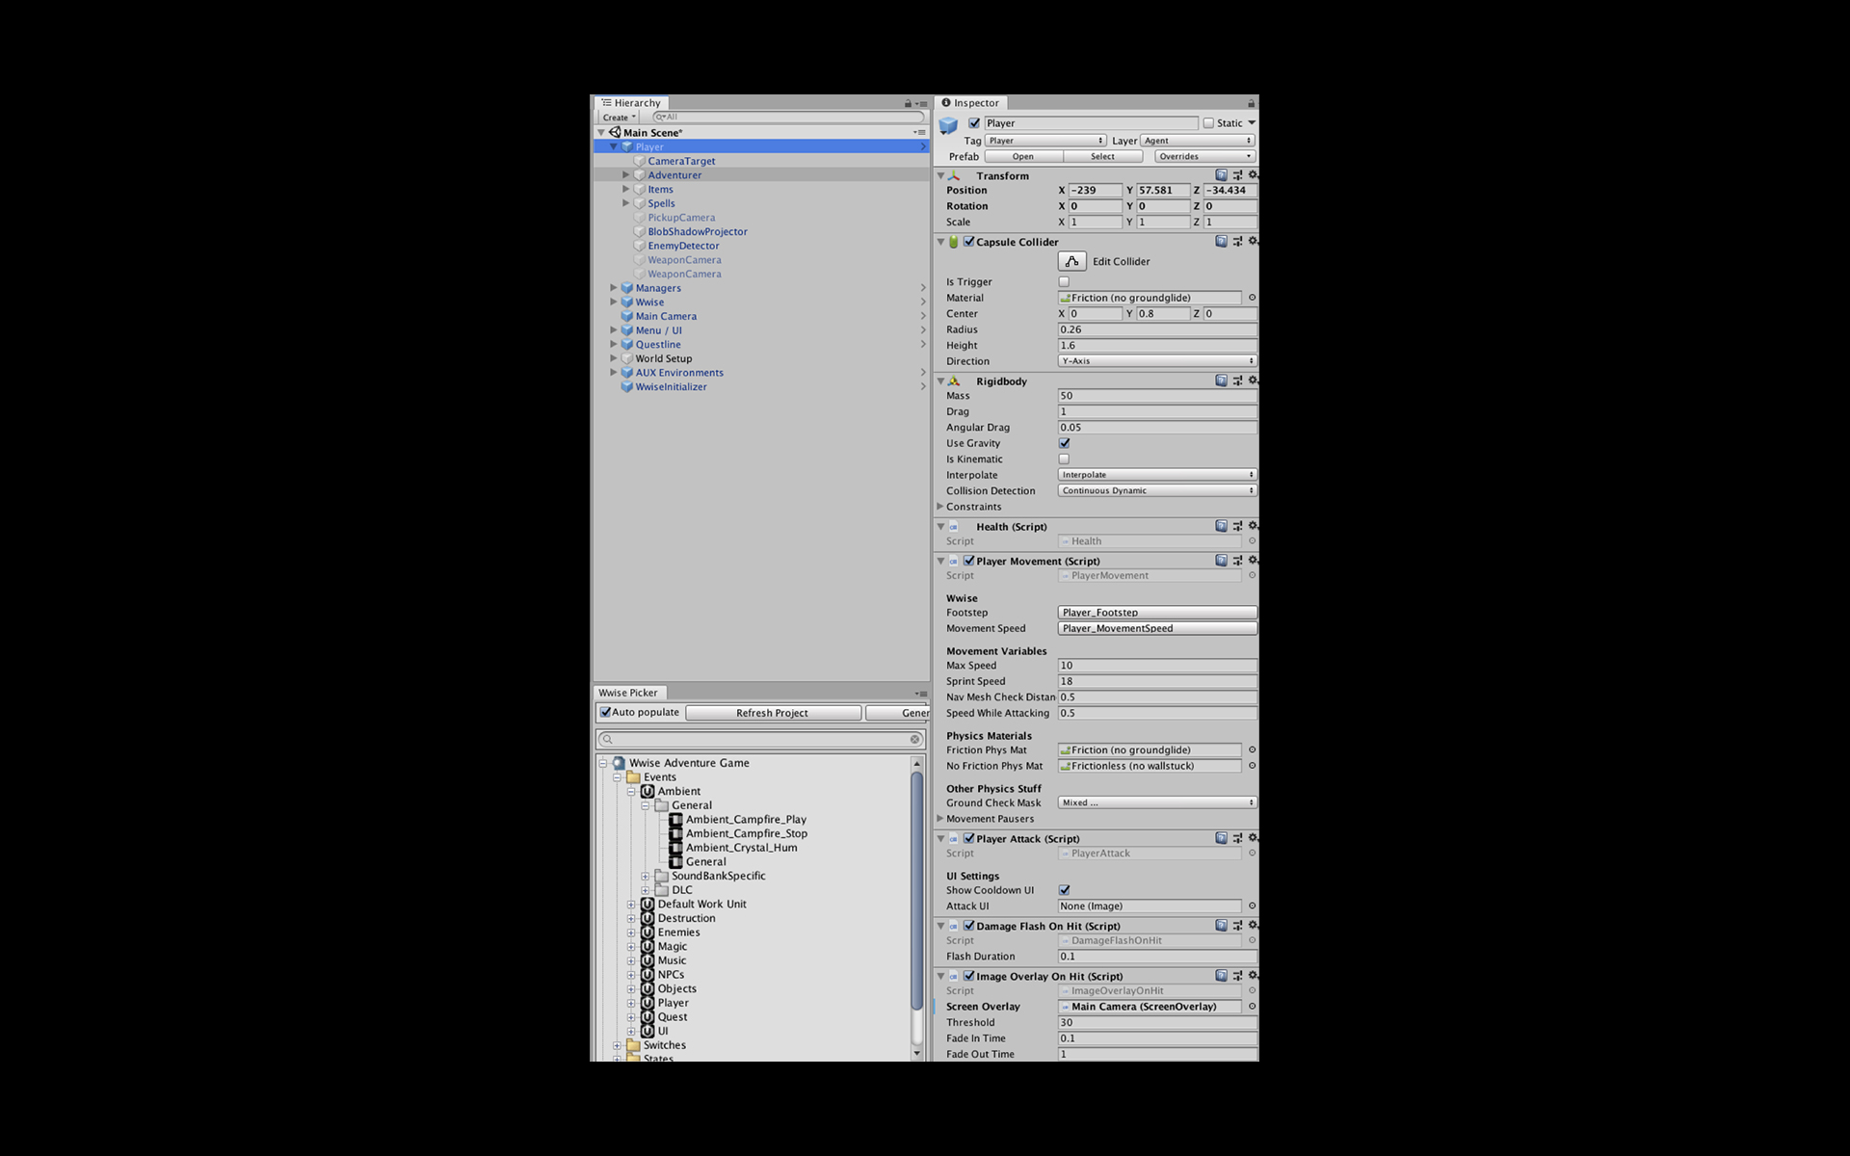
Task: Open the Interpolate dropdown
Action: (x=1157, y=475)
